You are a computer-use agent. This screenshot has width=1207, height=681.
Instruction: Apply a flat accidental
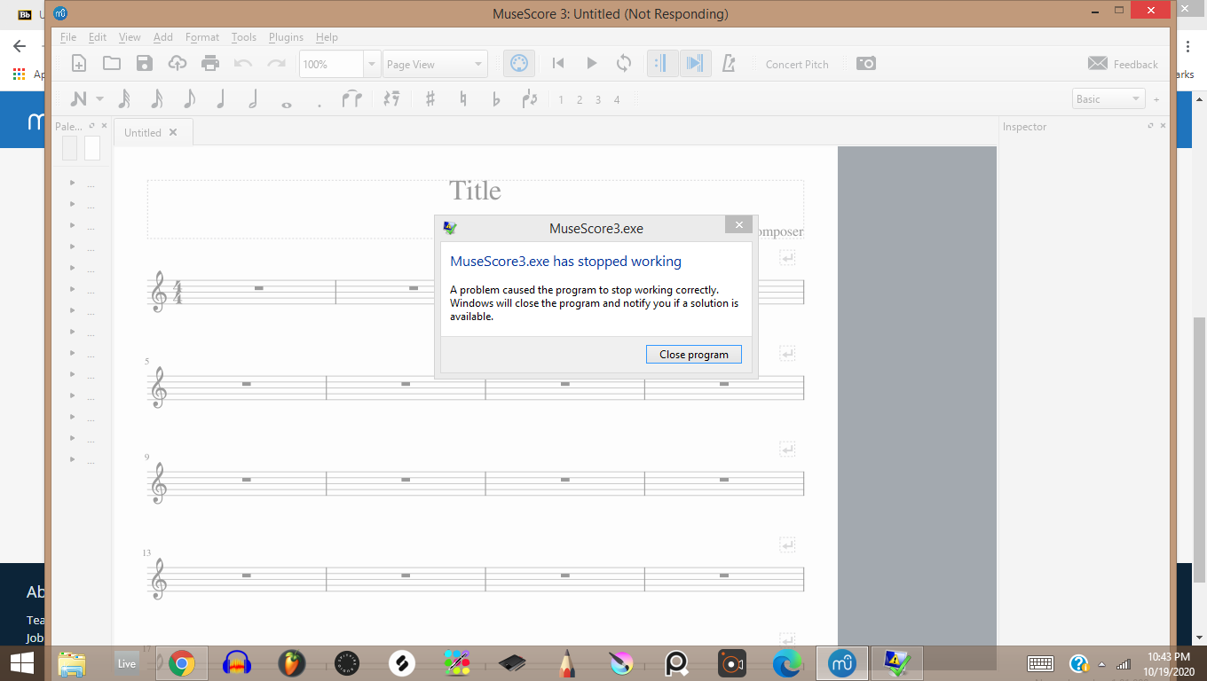(x=496, y=98)
